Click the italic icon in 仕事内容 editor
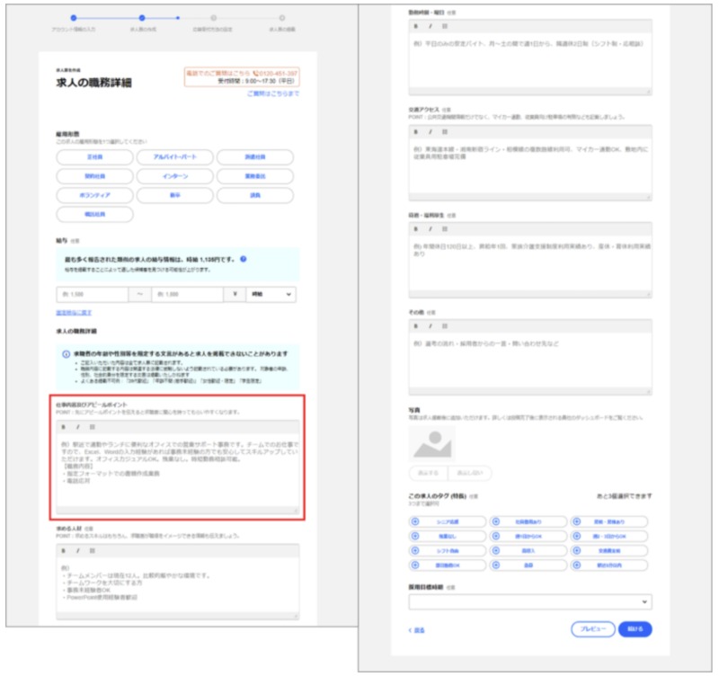Image resolution: width=719 pixels, height=676 pixels. (77, 426)
